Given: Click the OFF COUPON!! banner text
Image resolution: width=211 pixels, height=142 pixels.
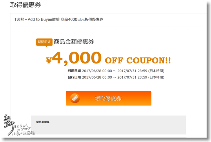Looking at the screenshot, I should (138, 60).
